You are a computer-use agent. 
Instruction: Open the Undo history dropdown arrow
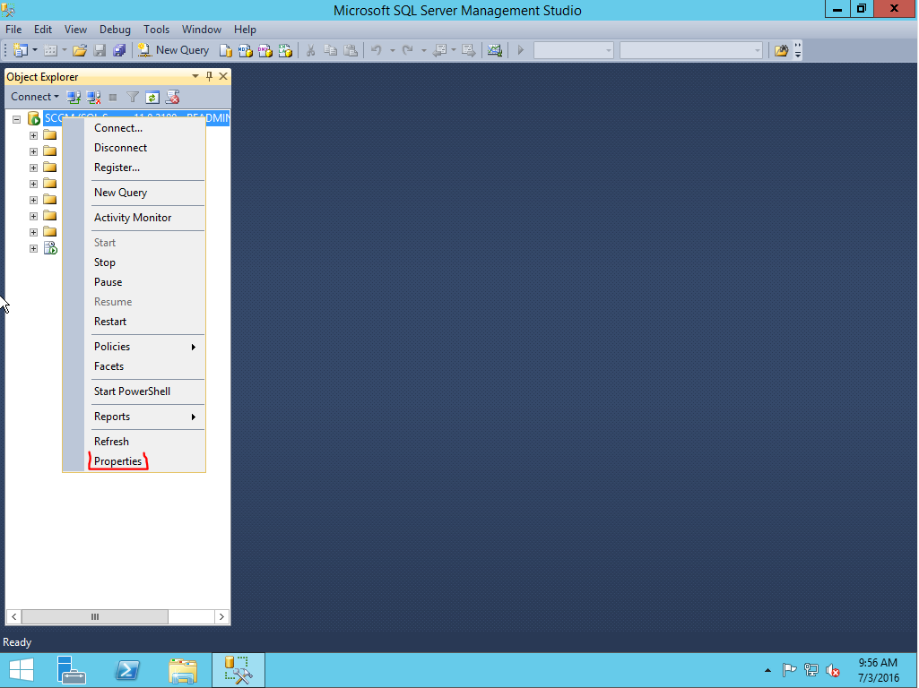392,50
